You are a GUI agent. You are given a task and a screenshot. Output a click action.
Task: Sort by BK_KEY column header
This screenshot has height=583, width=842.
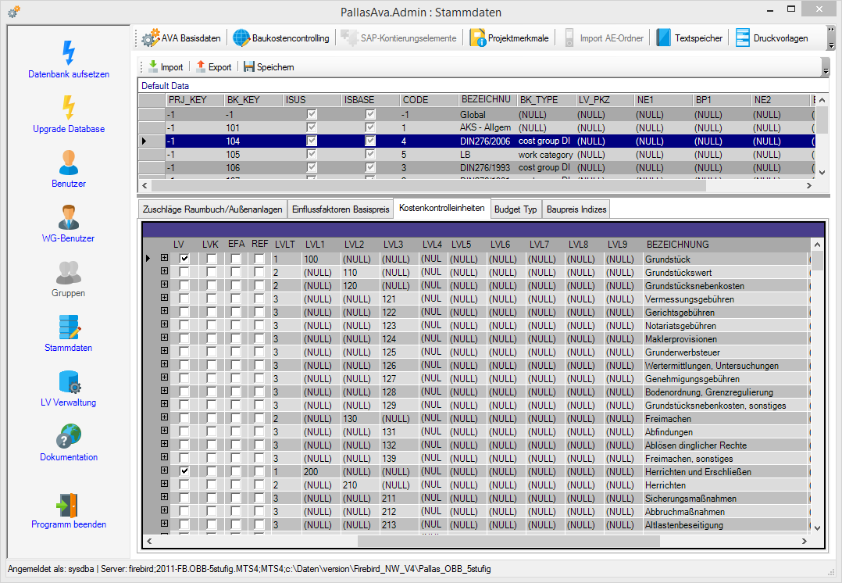[253, 100]
